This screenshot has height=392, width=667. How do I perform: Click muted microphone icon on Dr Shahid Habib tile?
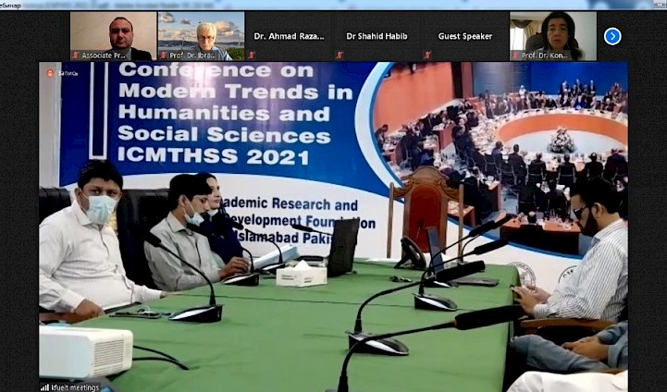[340, 55]
